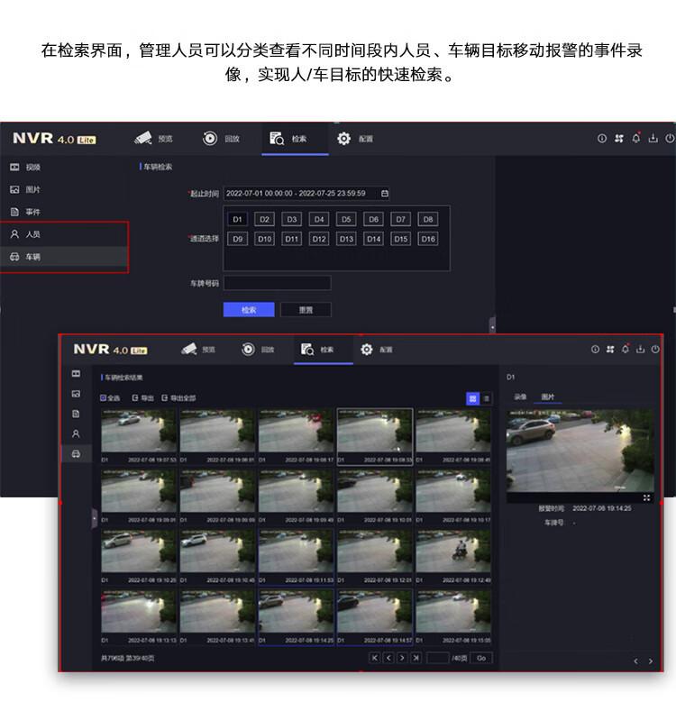Open 预览 tab in front results window
The width and height of the screenshot is (676, 720).
(198, 350)
